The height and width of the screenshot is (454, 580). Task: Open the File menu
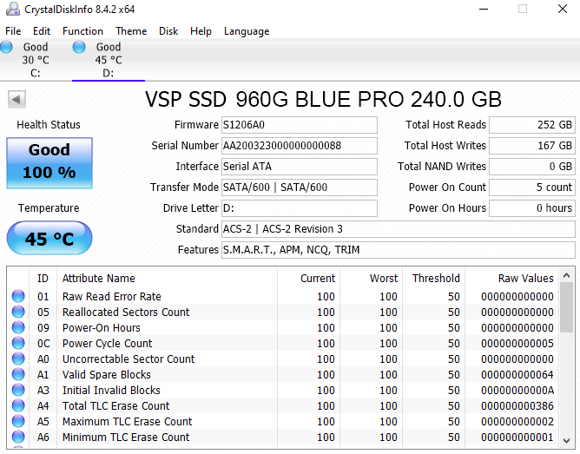(13, 31)
